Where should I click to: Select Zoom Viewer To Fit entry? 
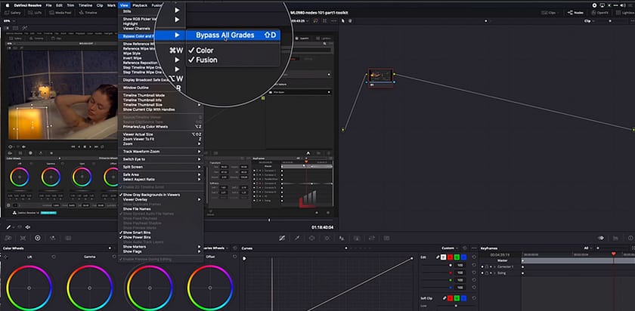(x=160, y=139)
